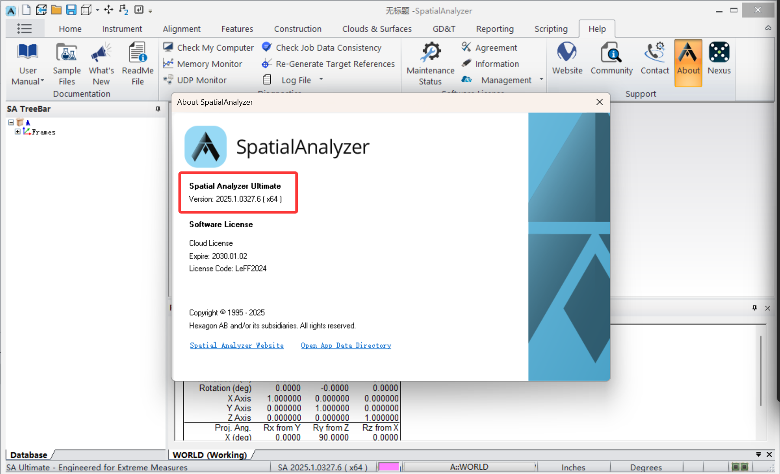Click the vertical scrollbar in right panel
Viewport: 780px width, 474px height.
[x=761, y=370]
